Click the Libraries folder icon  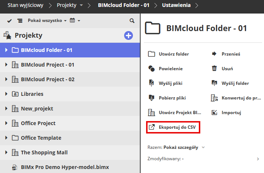(x=15, y=94)
